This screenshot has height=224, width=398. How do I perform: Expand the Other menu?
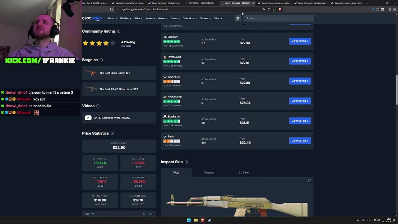pos(218,18)
